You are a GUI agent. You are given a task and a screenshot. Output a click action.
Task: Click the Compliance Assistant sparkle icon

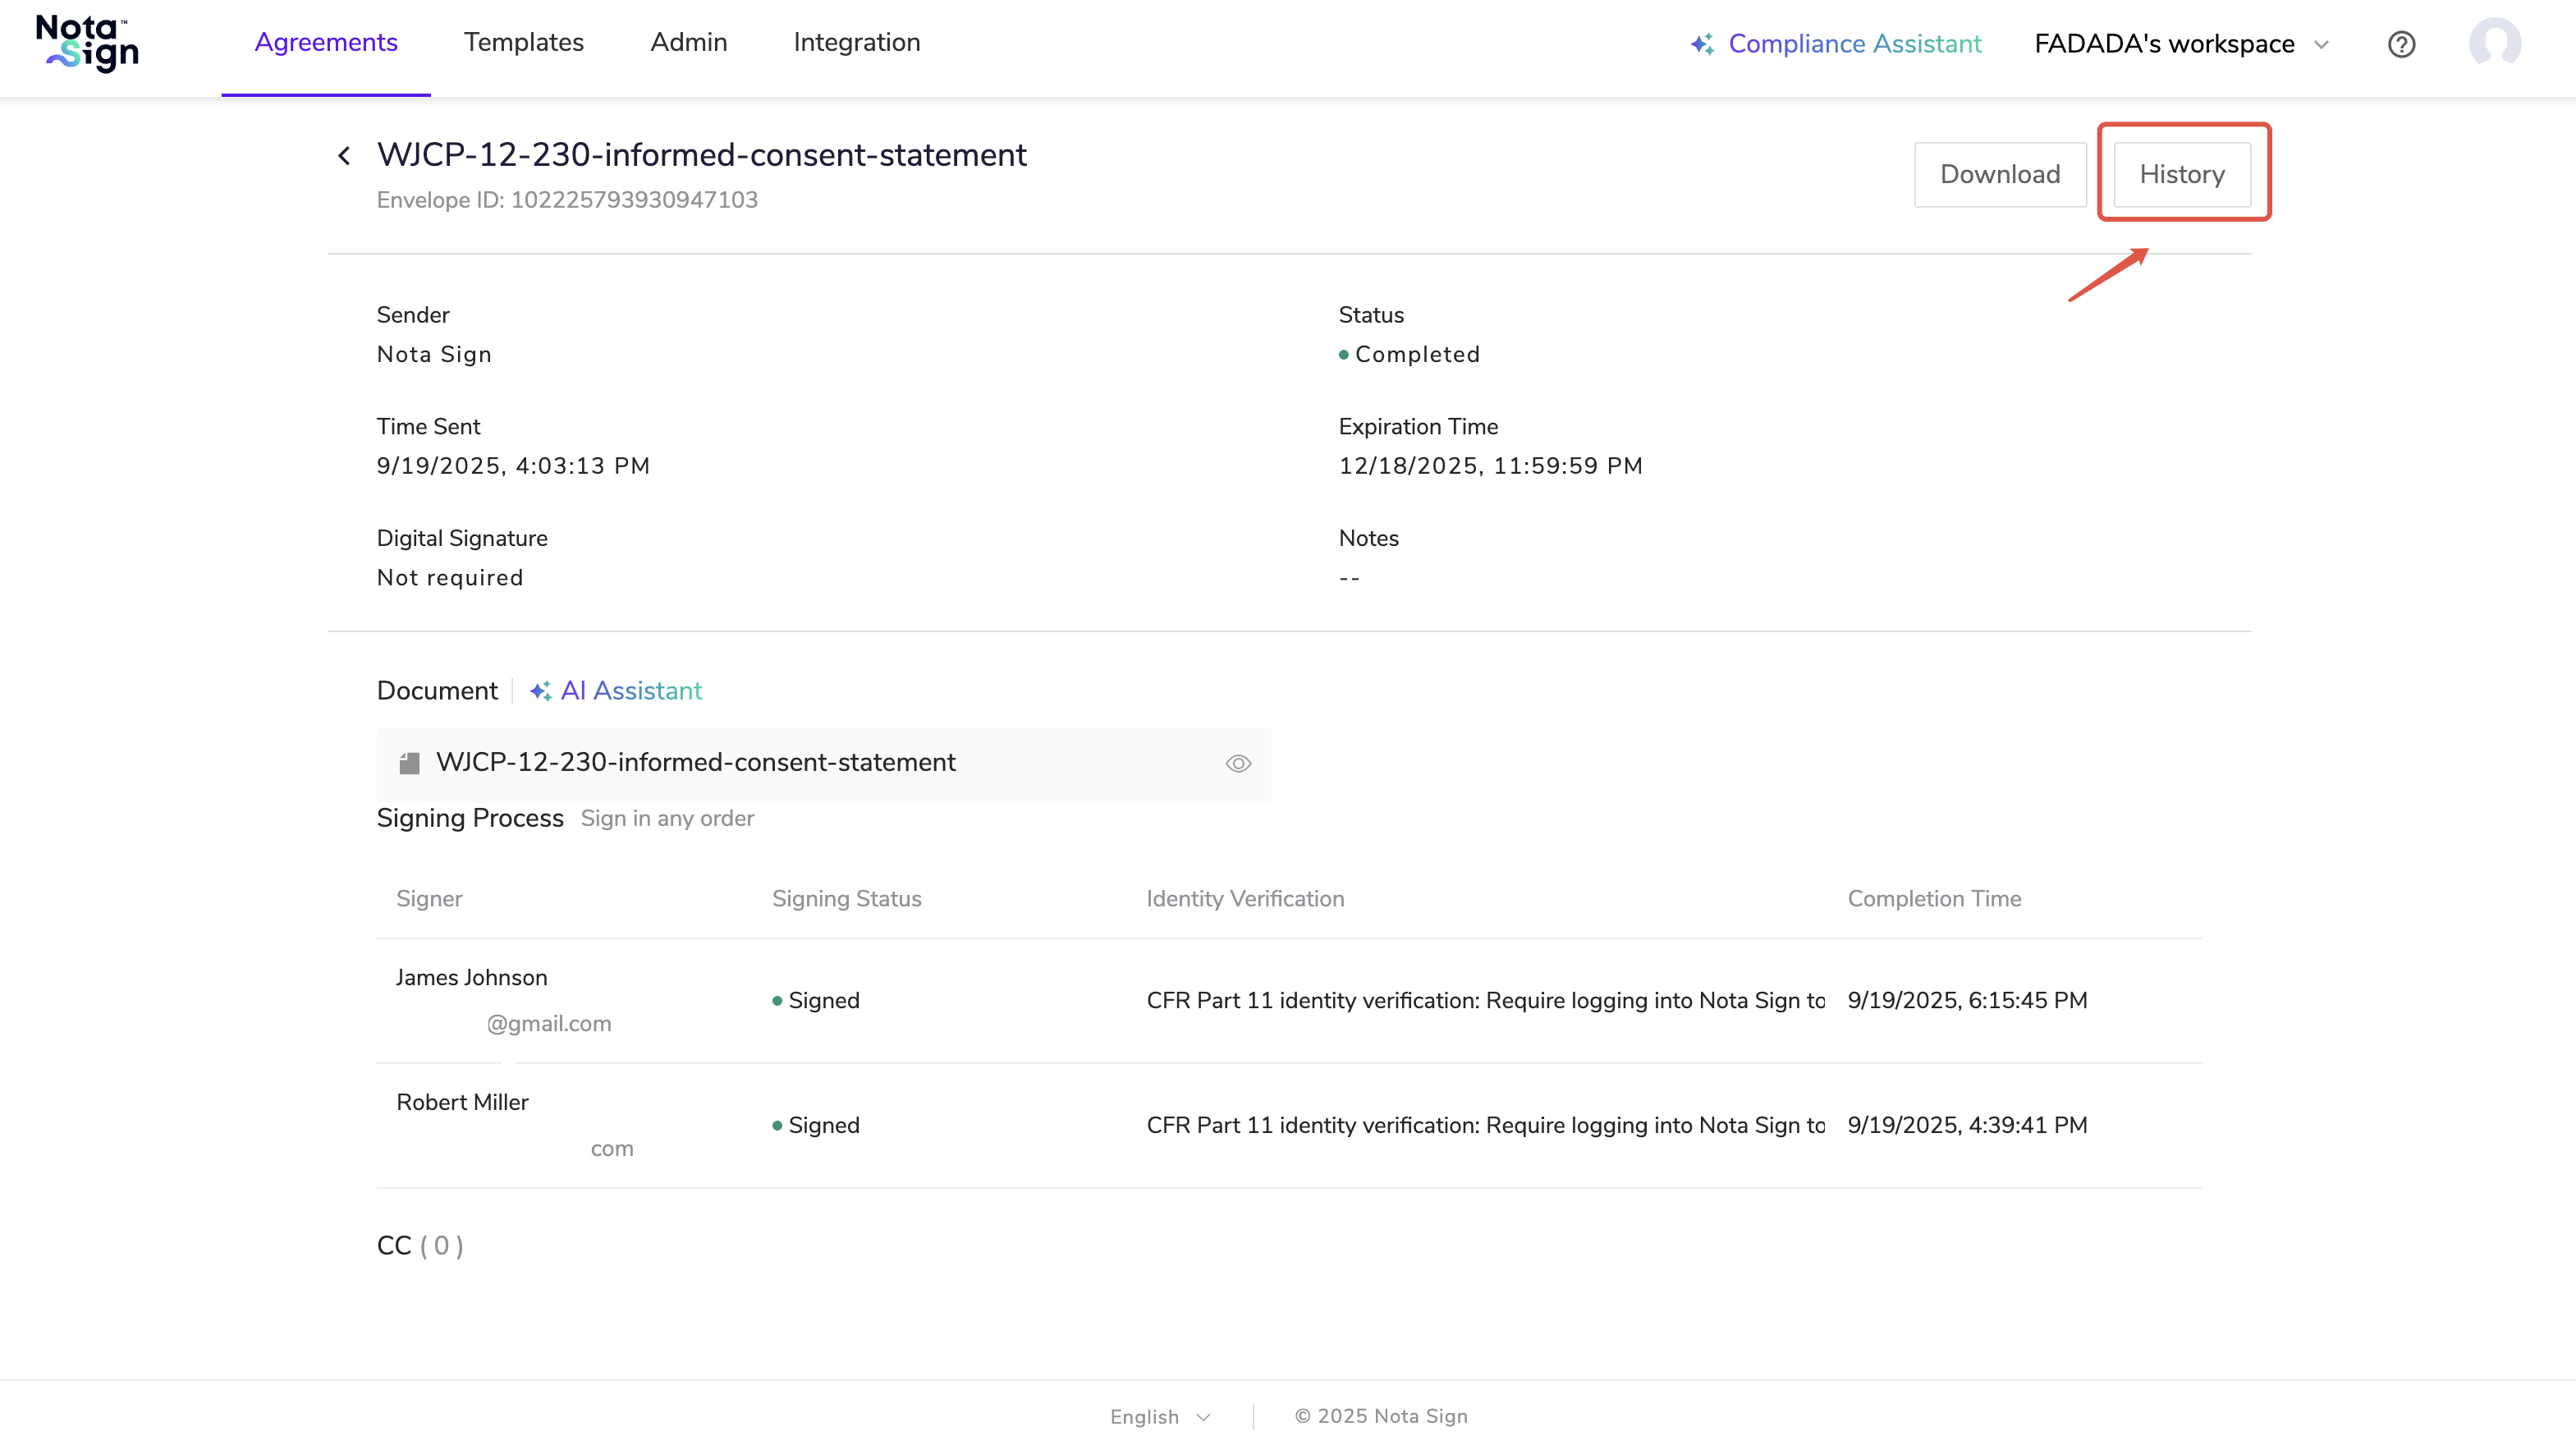pyautogui.click(x=1702, y=44)
